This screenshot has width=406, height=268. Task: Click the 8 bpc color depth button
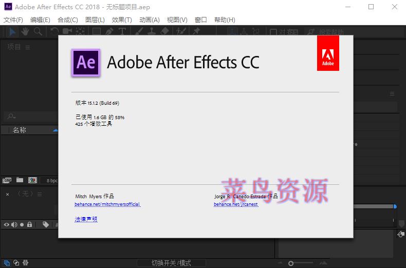click(52, 181)
